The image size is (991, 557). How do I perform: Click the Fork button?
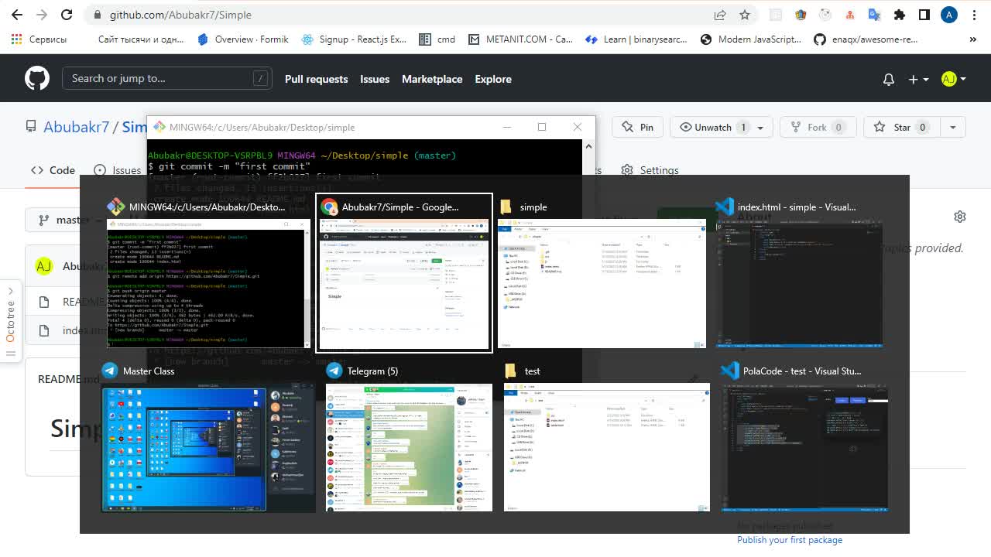click(x=818, y=127)
